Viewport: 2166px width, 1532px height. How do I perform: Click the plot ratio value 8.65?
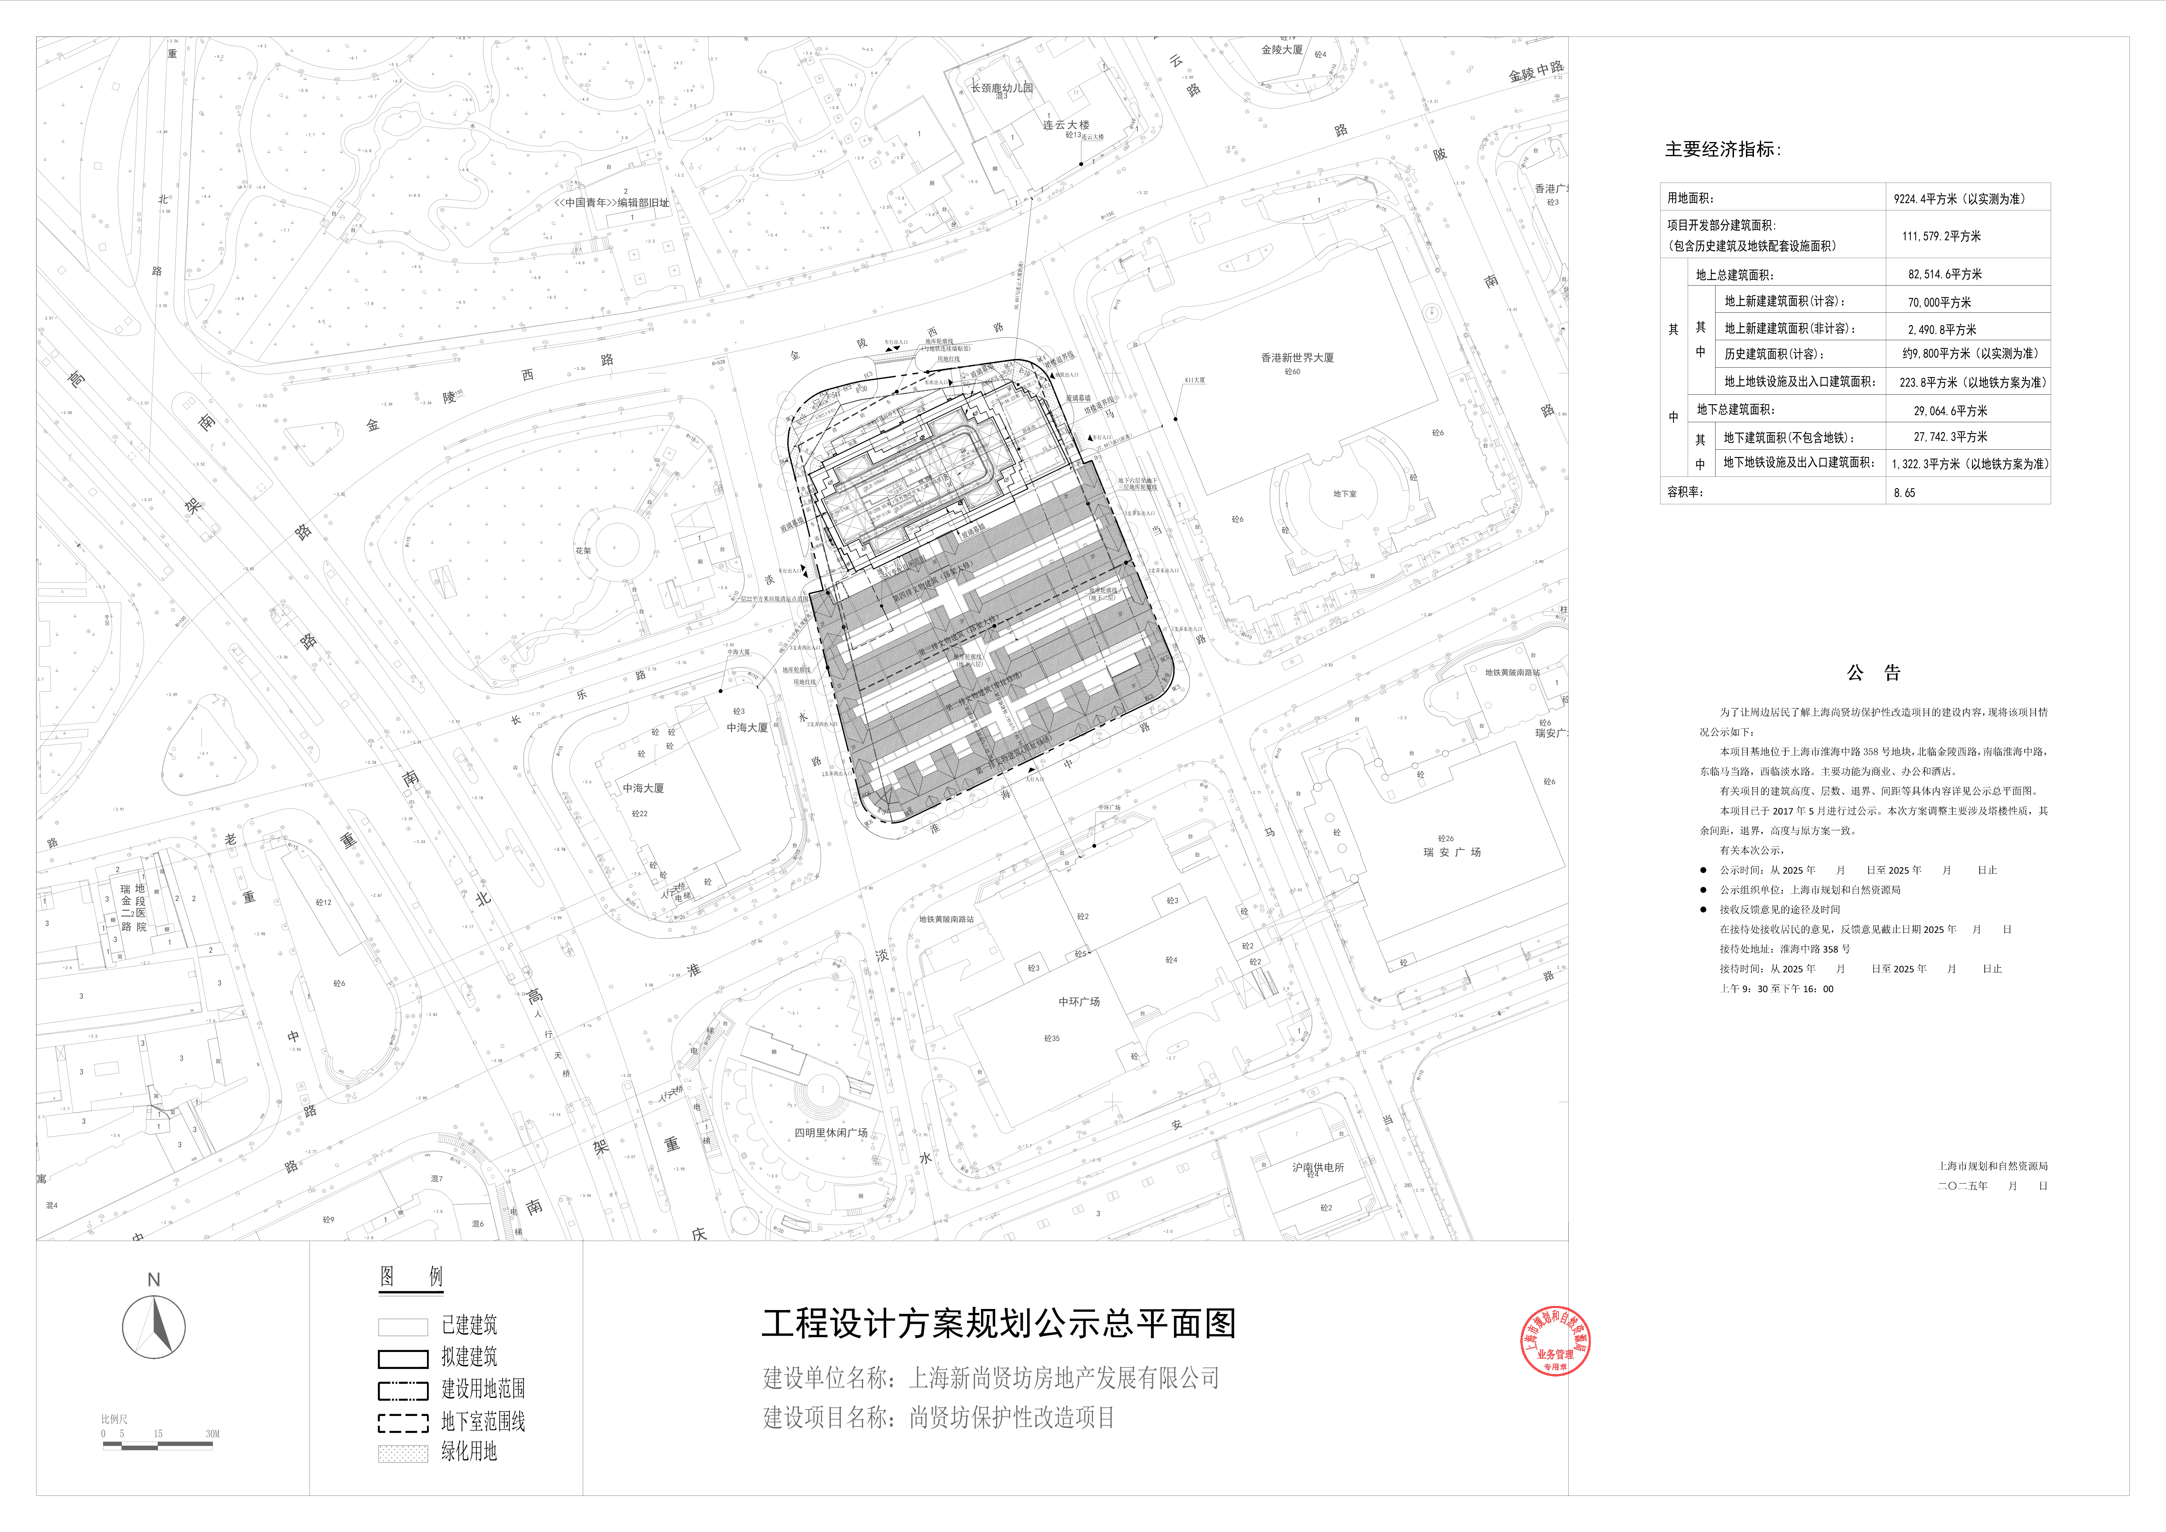pos(1904,492)
